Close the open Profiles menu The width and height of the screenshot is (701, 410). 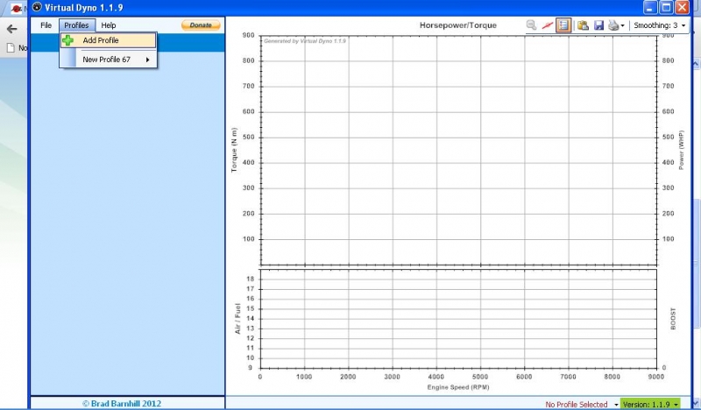pos(77,25)
